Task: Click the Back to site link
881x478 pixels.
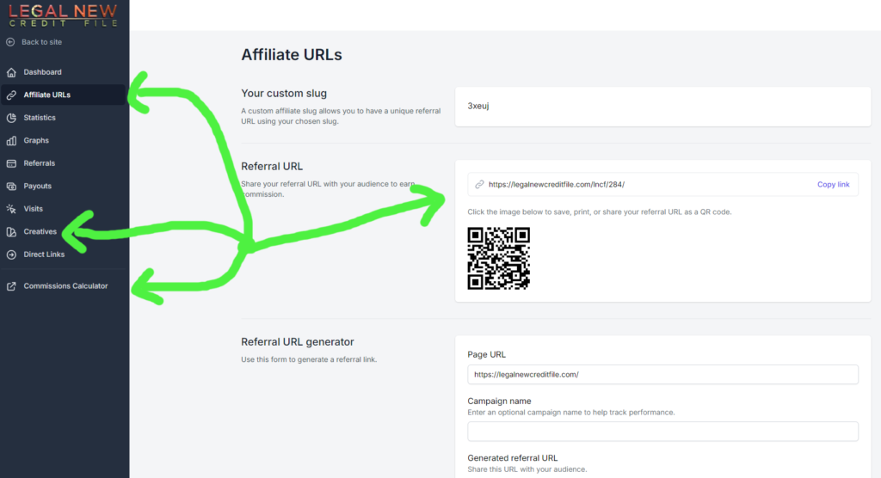Action: coord(41,42)
